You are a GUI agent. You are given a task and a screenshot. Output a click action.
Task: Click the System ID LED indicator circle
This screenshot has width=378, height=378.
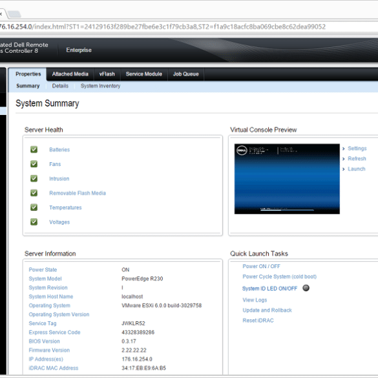tap(306, 288)
